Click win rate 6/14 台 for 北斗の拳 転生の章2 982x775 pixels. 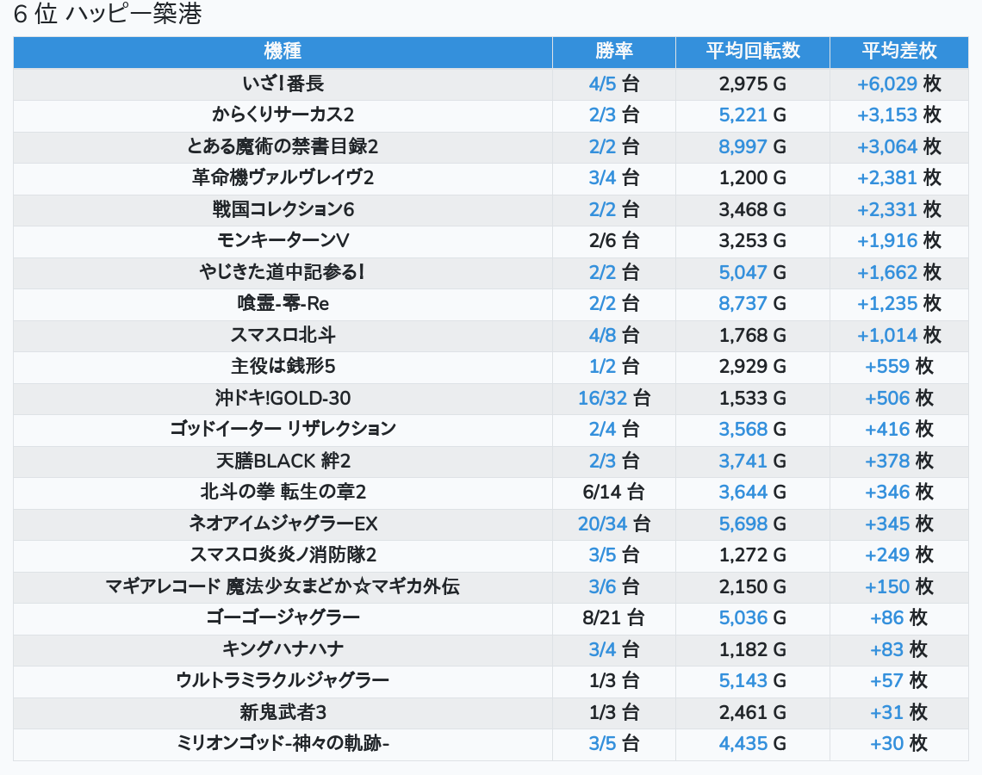pyautogui.click(x=613, y=492)
